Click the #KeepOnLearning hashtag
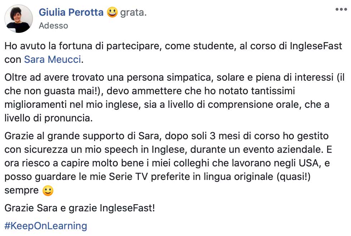The height and width of the screenshot is (236, 351). click(46, 226)
